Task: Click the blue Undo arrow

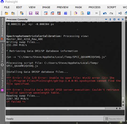Action: pyautogui.click(x=105, y=13)
